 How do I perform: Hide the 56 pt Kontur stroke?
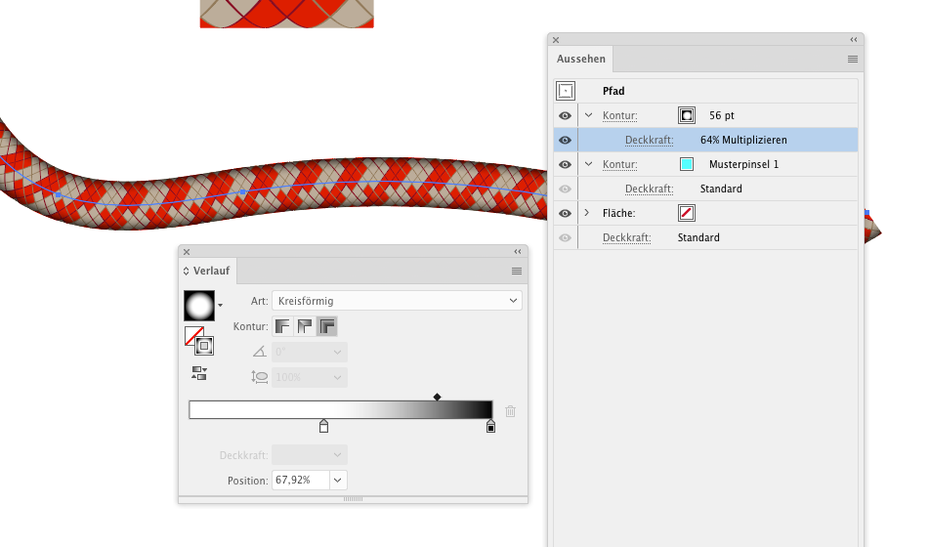565,115
